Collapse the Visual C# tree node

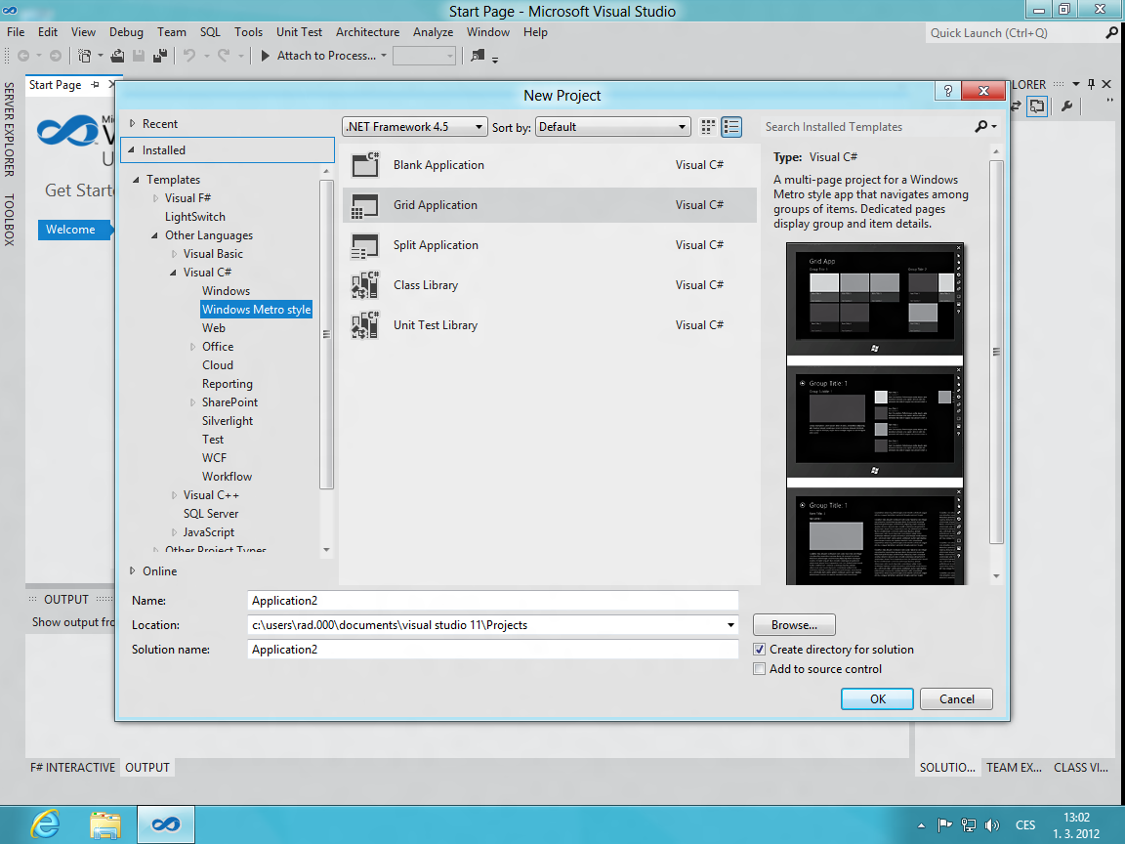[173, 273]
